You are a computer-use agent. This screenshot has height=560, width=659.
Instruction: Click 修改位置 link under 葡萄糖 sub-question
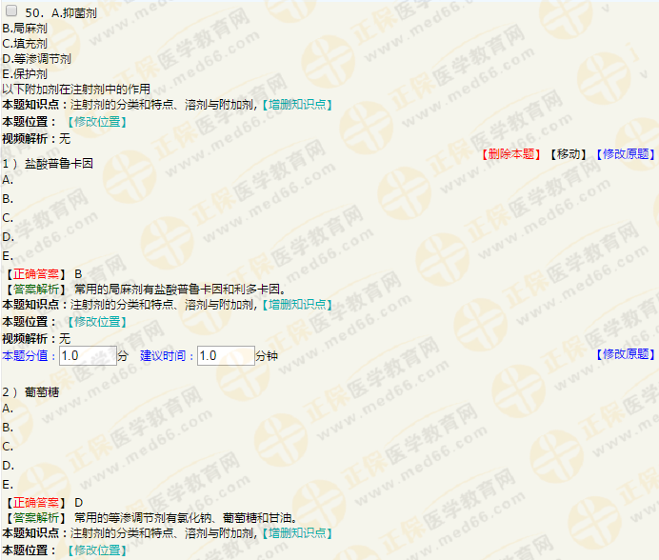click(96, 550)
